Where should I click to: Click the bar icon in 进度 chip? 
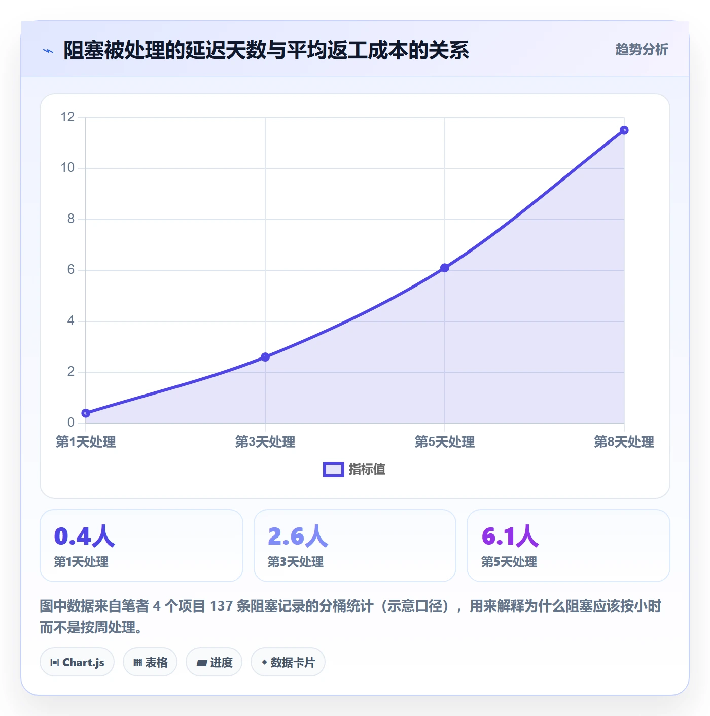(201, 663)
